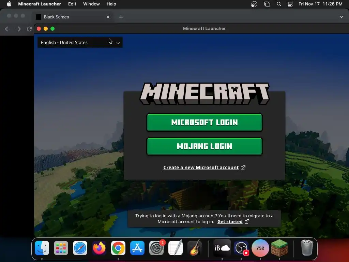Maximize the Minecraft Launcher window
The height and width of the screenshot is (262, 349).
(52, 29)
